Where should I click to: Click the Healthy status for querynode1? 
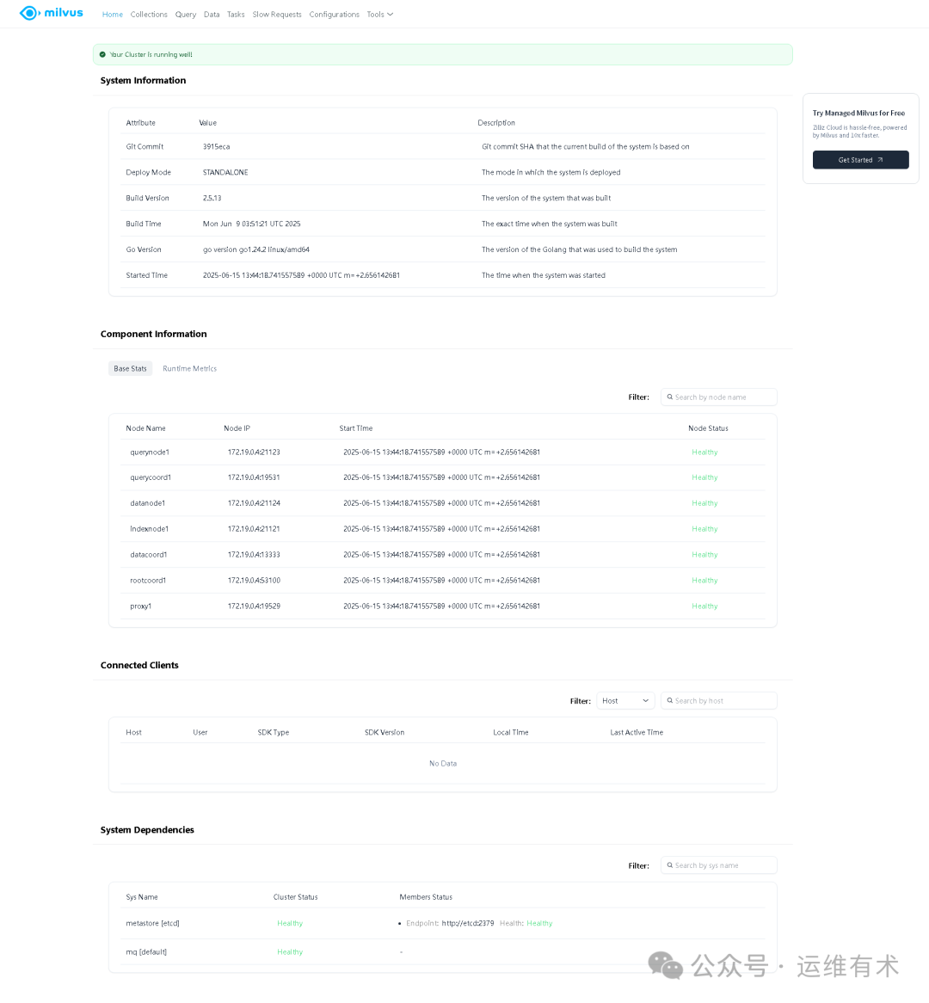pyautogui.click(x=704, y=452)
